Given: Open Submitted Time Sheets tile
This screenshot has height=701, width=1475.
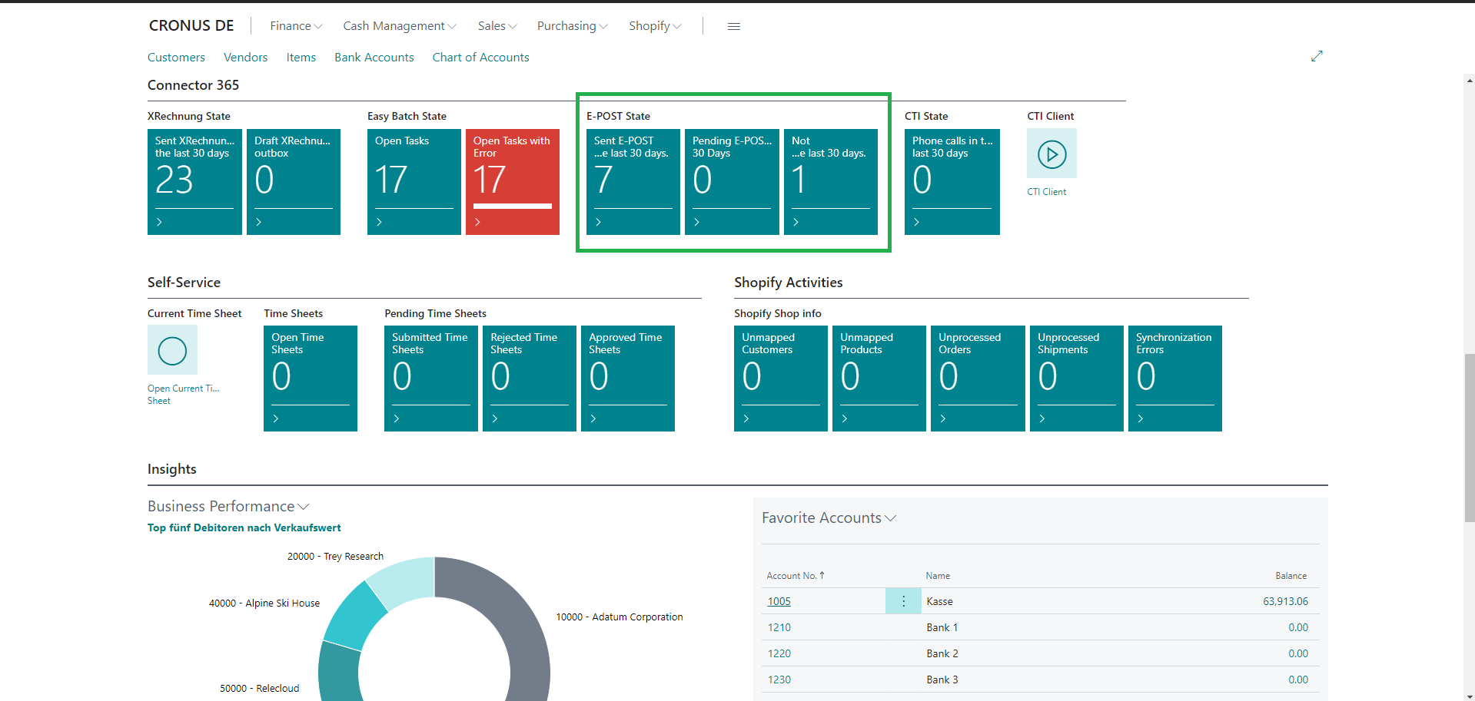Looking at the screenshot, I should (431, 378).
